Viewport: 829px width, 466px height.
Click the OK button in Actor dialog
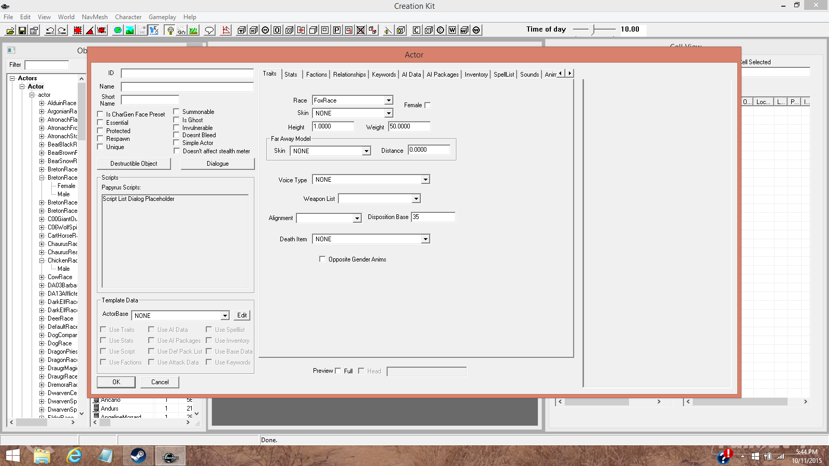coord(117,382)
